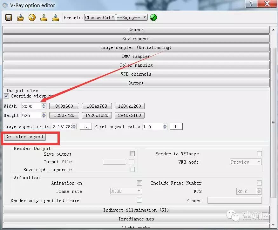Screen dimensions: 278x230
Task: Enable the Animation on checkbox
Action: tap(139, 183)
